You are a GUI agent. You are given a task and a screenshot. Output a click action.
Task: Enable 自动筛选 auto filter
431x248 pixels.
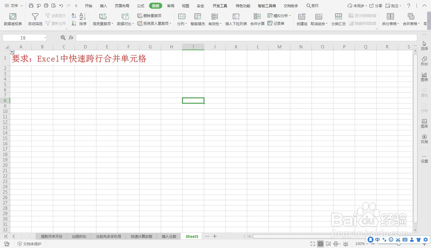pos(35,19)
